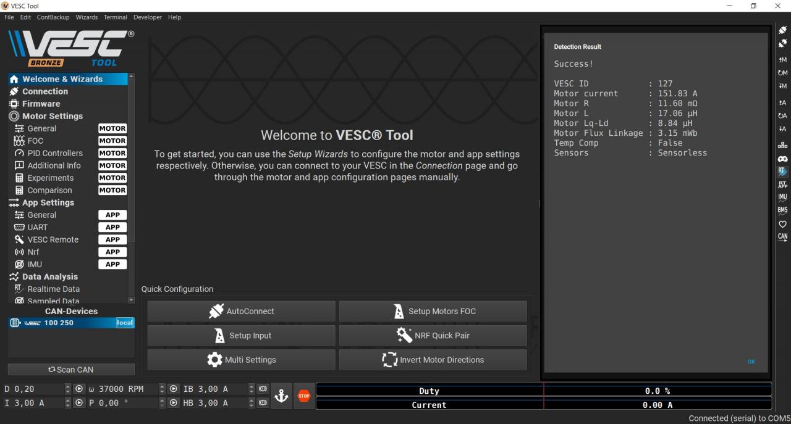Open the Experiments page
This screenshot has height=424, width=791.
67,178
